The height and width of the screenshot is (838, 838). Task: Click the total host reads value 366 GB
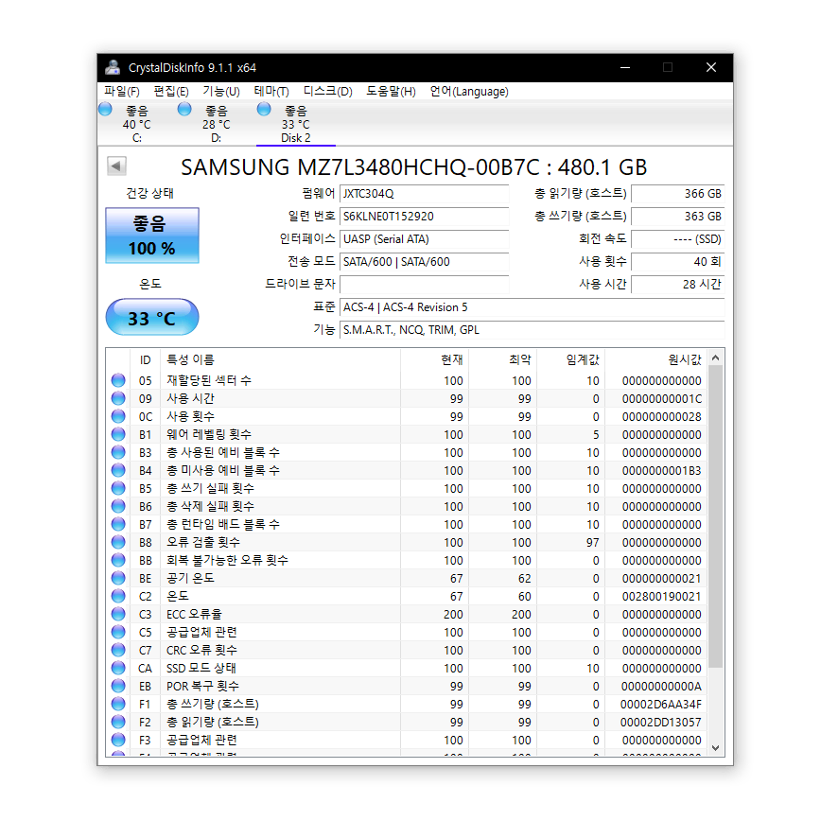[677, 194]
